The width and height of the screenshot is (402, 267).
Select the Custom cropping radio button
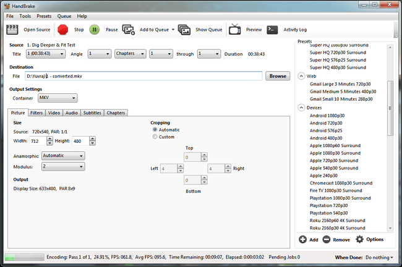155,137
